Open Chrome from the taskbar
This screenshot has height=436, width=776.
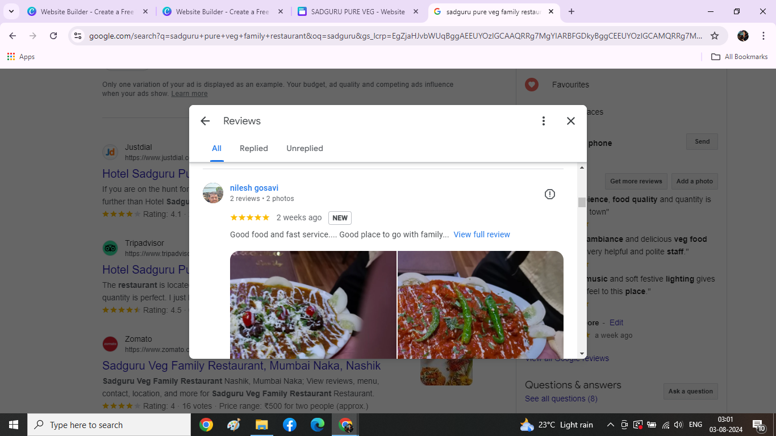coord(206,425)
